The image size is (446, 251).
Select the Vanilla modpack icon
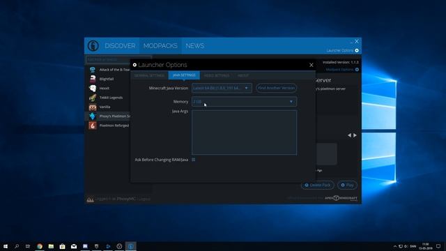[93, 107]
